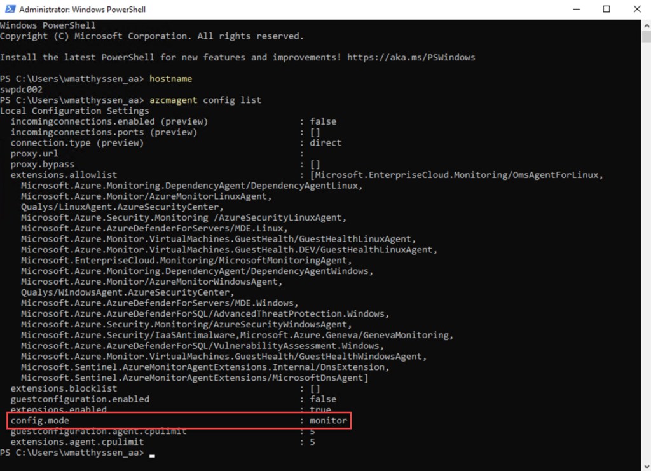The width and height of the screenshot is (651, 471).
Task: Click the highlighted config.mode setting
Action: (40, 421)
